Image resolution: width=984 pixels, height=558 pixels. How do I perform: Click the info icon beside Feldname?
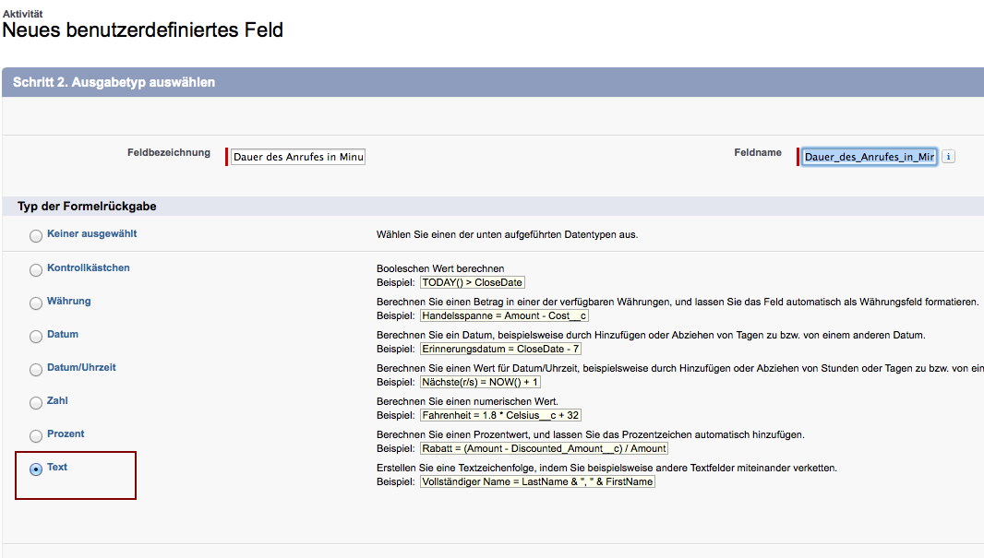pyautogui.click(x=948, y=157)
